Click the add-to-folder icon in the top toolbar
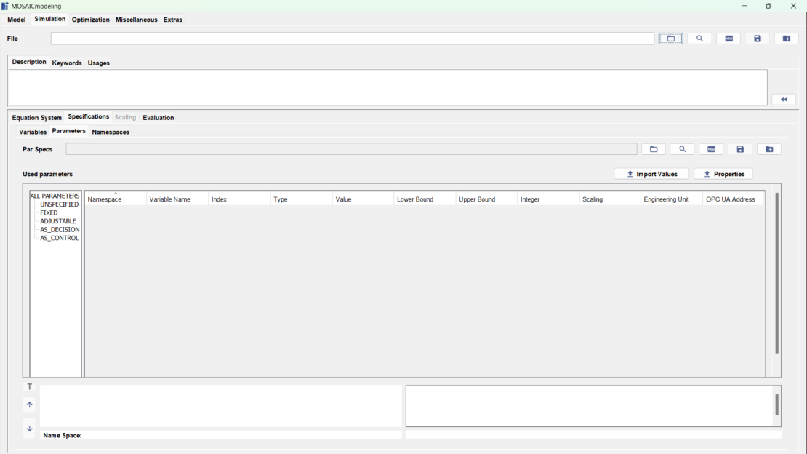 [786, 38]
